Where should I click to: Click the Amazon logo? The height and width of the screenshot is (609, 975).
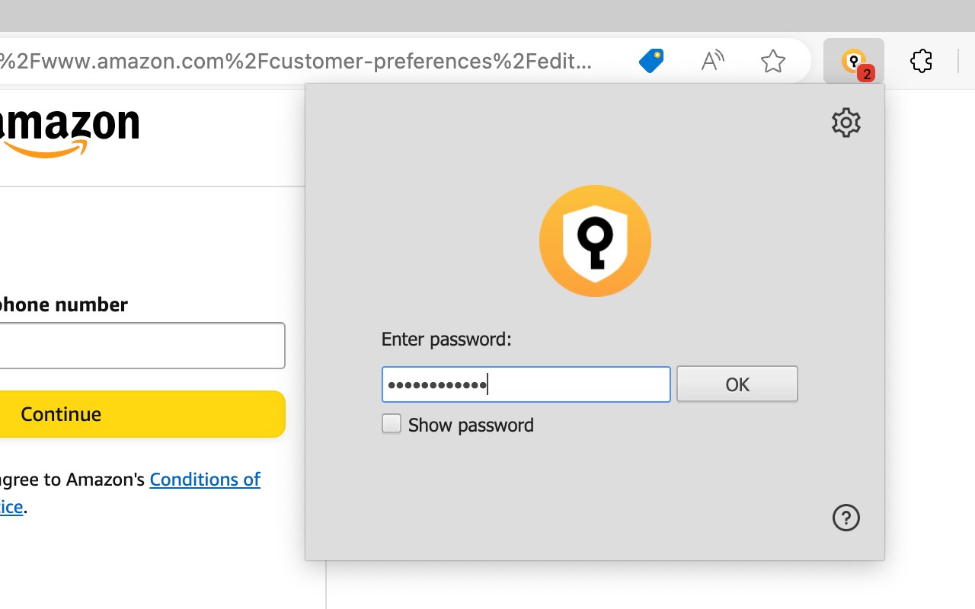click(70, 131)
